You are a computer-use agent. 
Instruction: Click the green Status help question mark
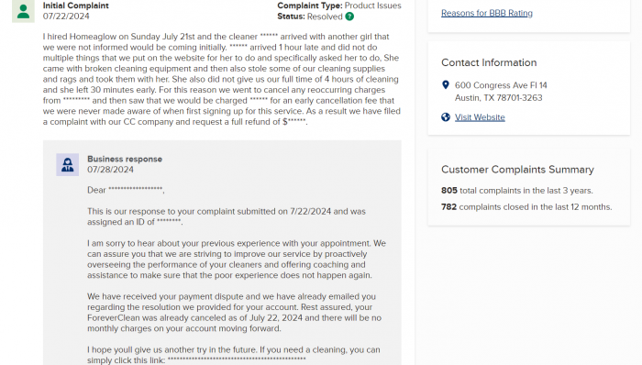tap(349, 17)
